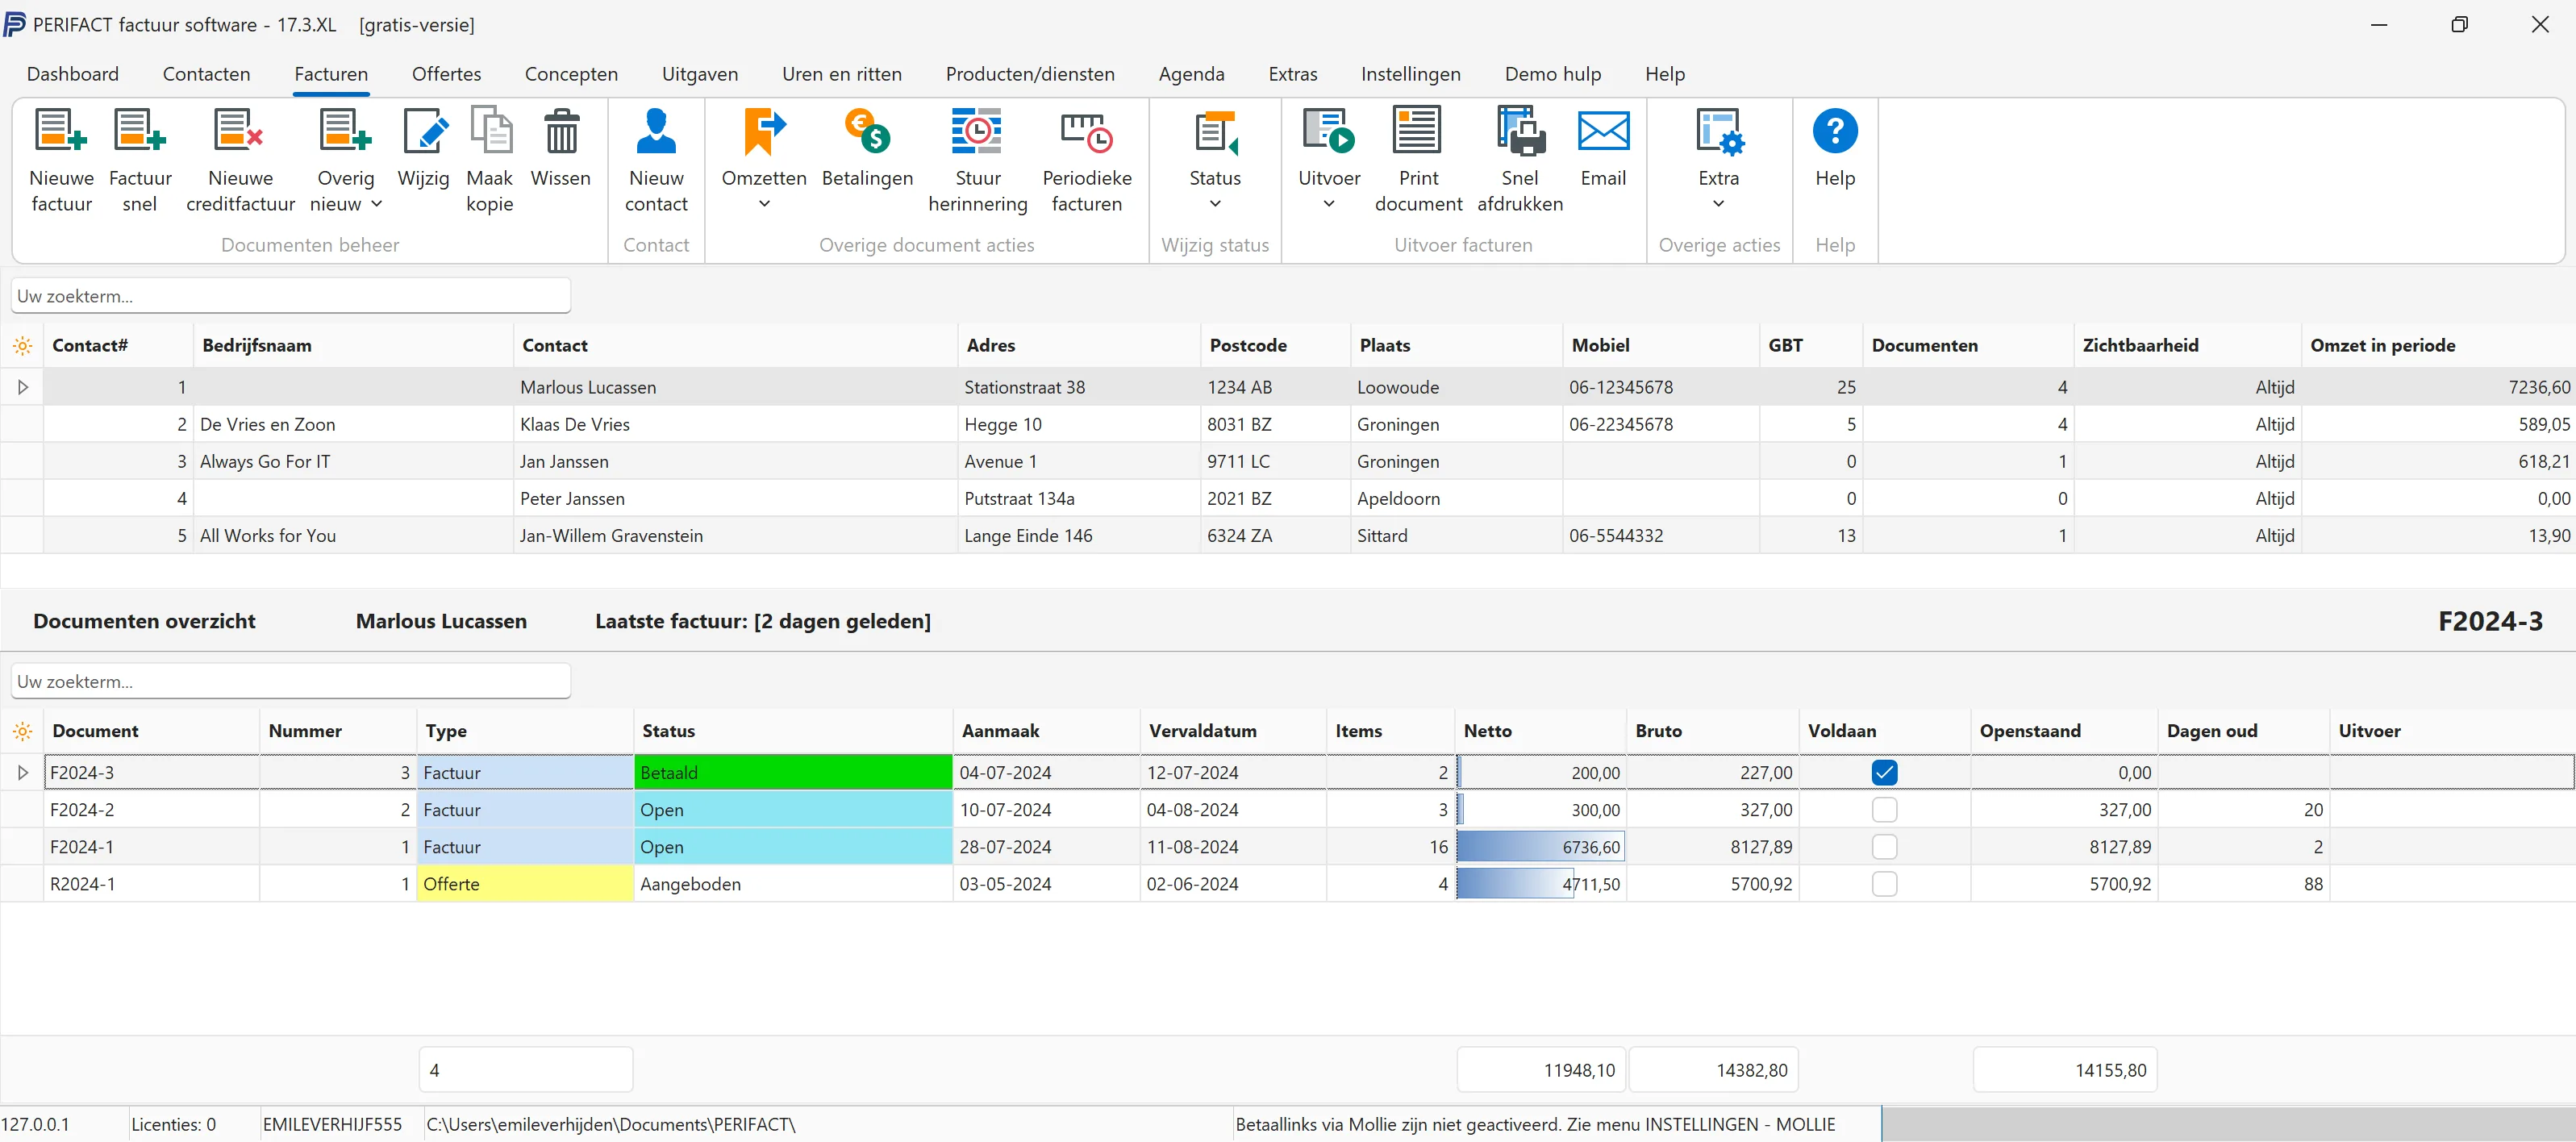
Task: Click the PERIFACT folder path in status bar
Action: click(611, 1125)
